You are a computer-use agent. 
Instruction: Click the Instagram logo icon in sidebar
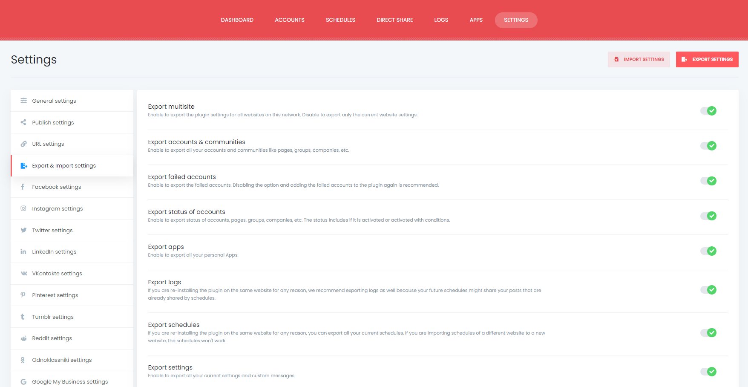(23, 208)
